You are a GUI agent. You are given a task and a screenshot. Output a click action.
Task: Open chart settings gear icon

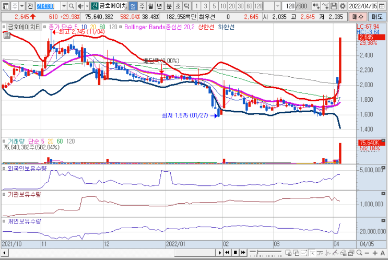coord(343,6)
